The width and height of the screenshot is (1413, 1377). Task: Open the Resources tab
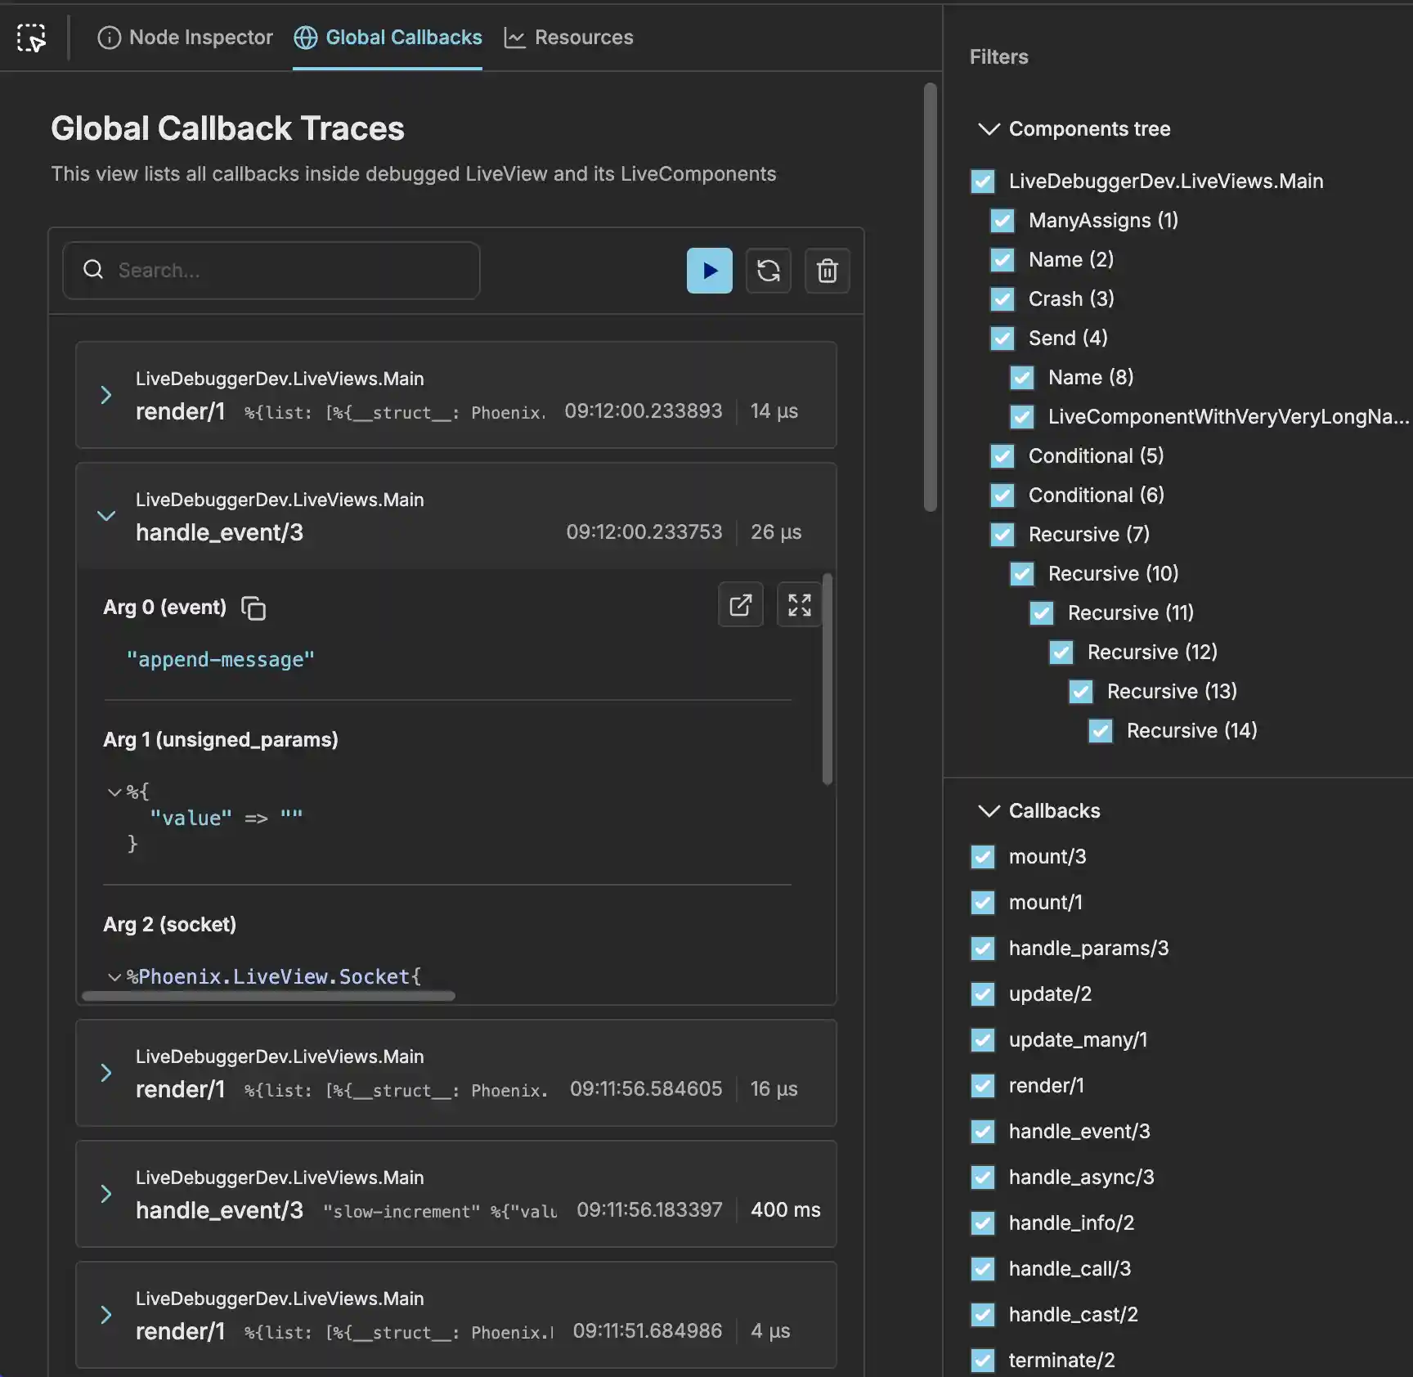[568, 38]
